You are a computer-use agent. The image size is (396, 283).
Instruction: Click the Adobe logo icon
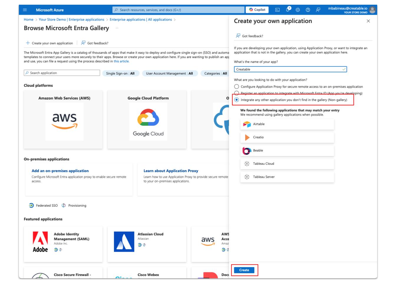tap(40, 242)
